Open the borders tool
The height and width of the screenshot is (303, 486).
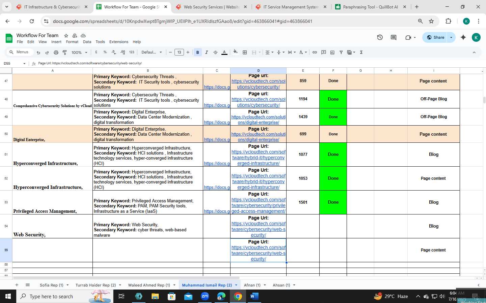[x=245, y=52]
